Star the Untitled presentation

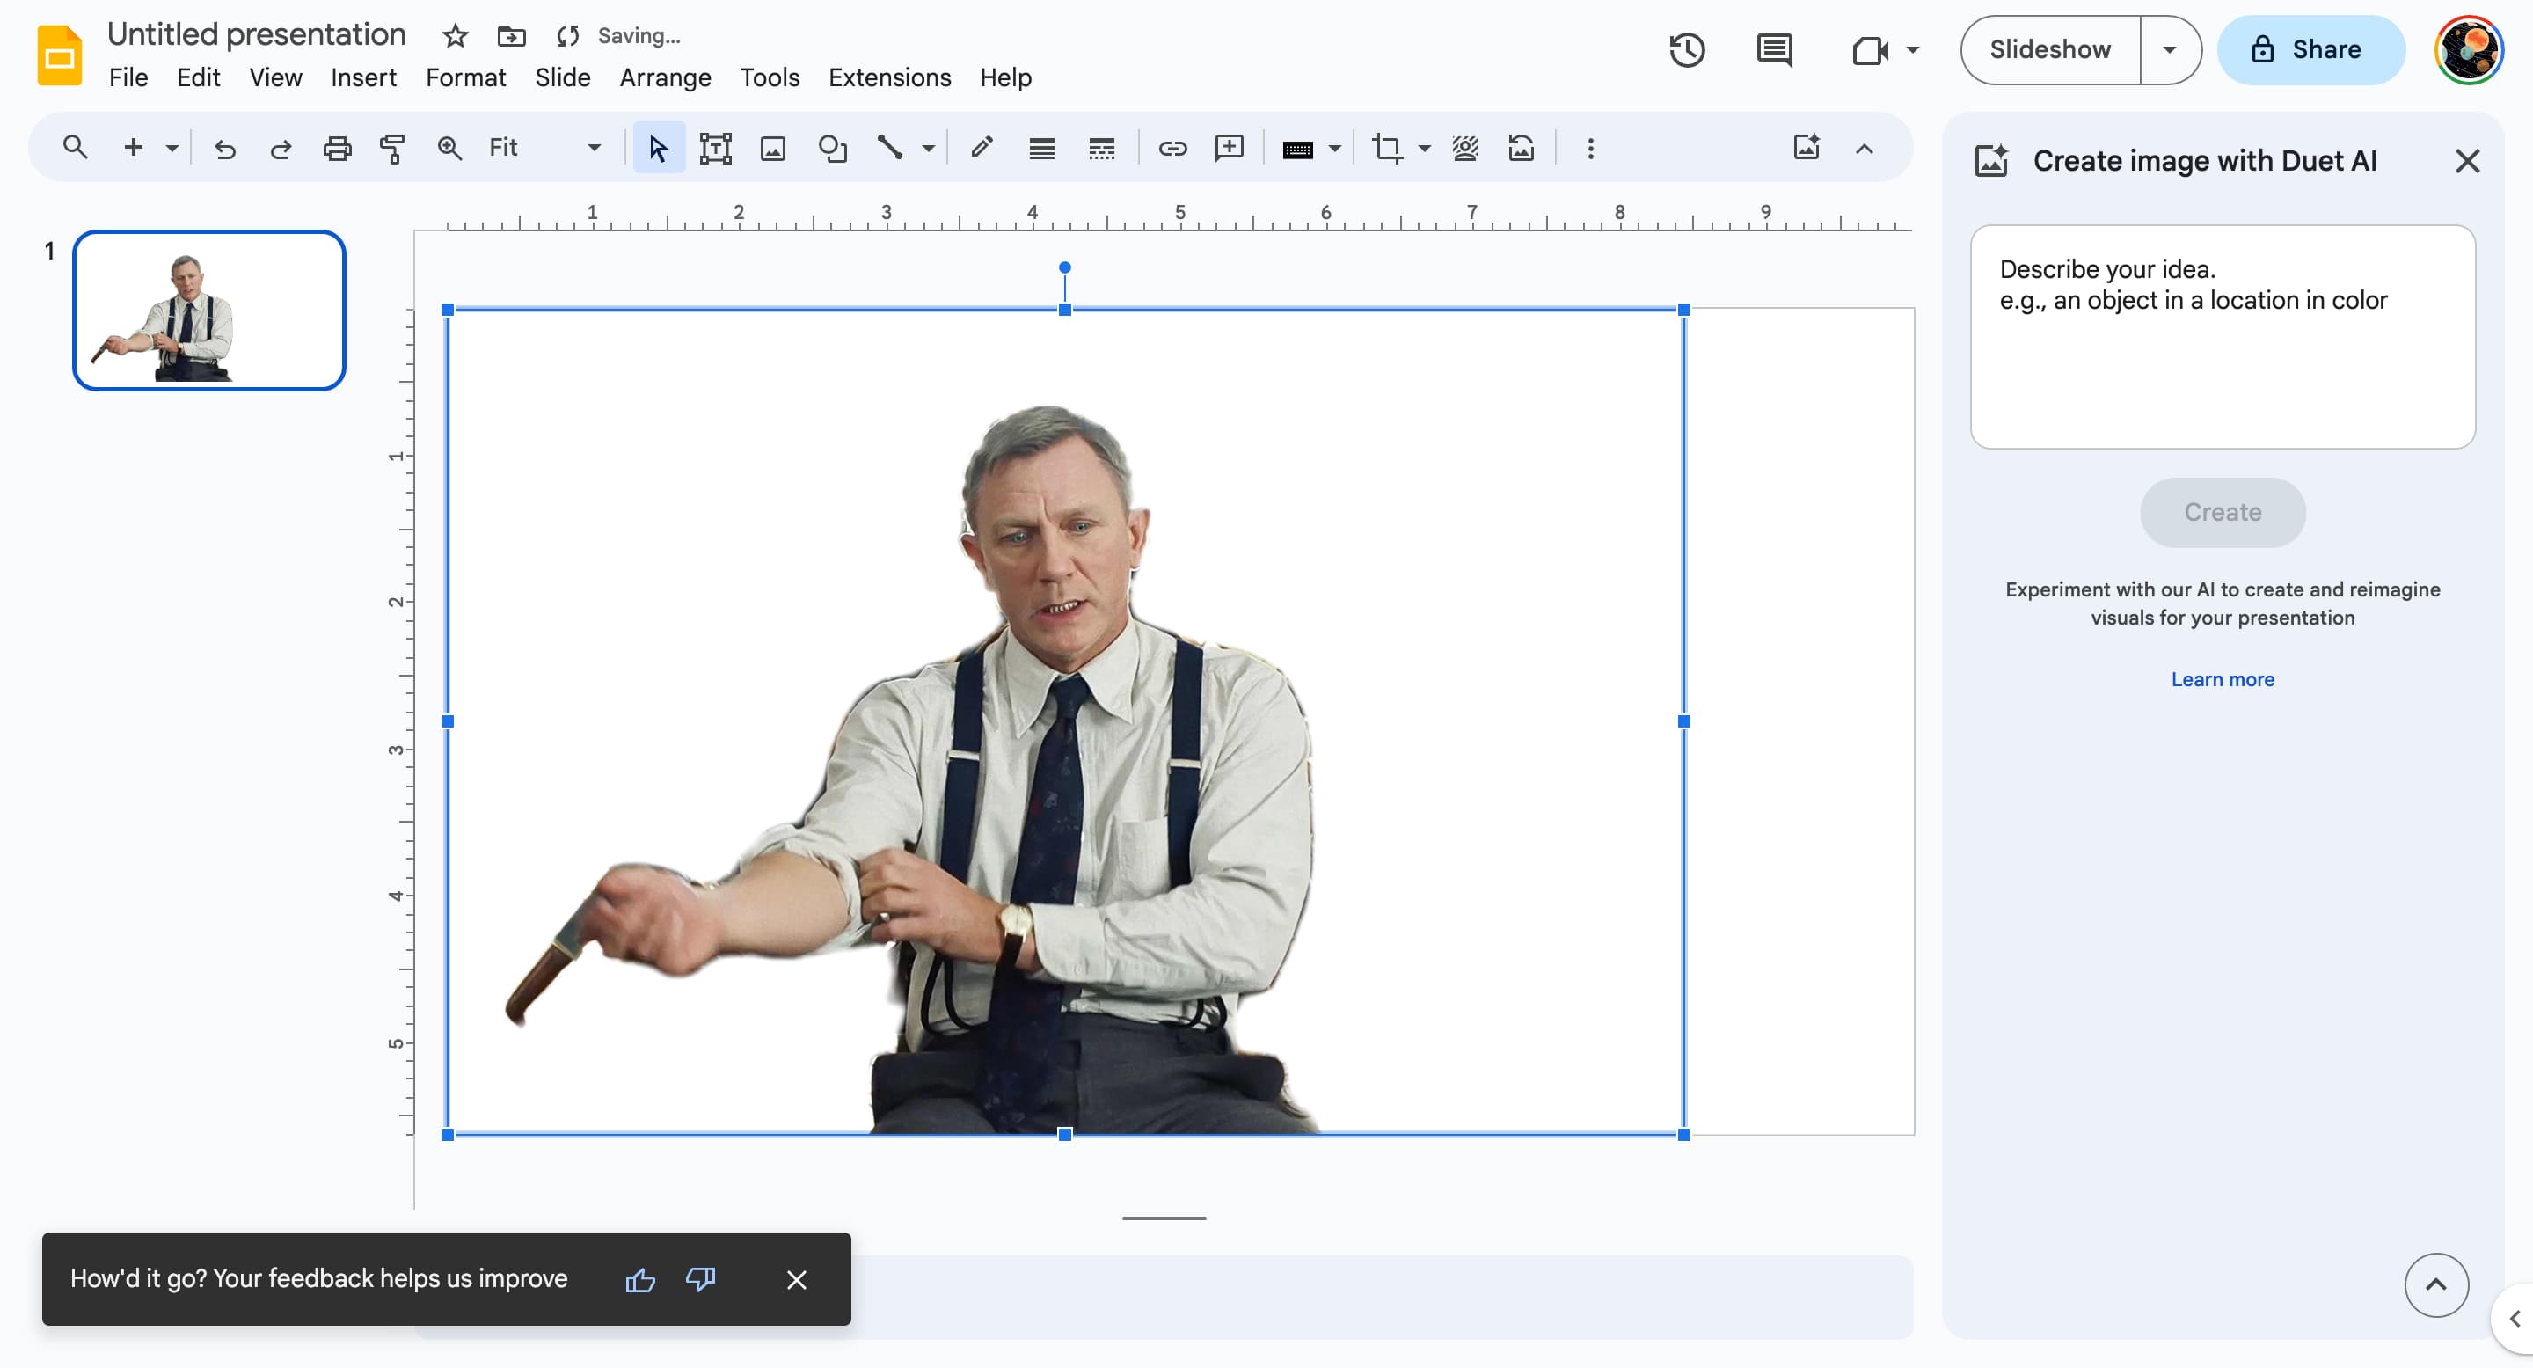pos(455,36)
